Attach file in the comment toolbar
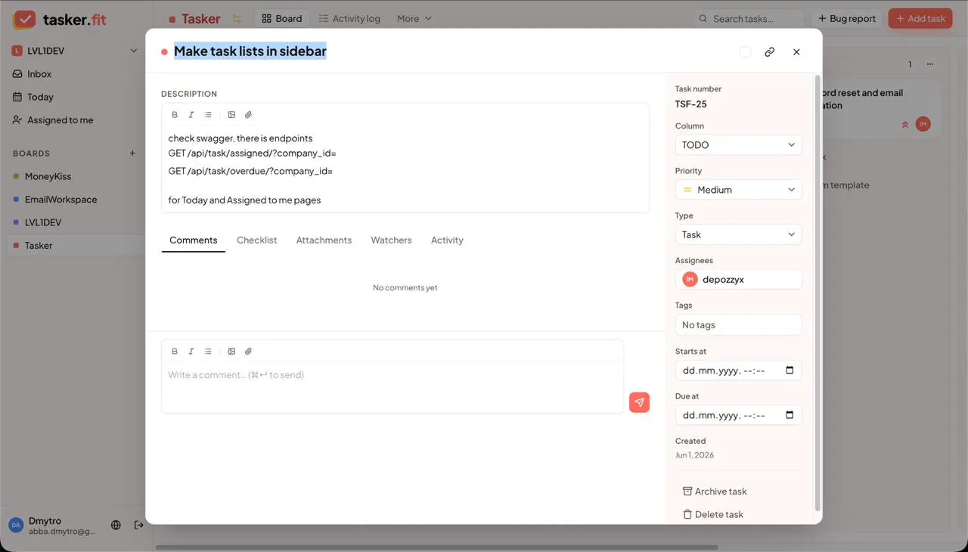Image resolution: width=968 pixels, height=552 pixels. click(248, 352)
